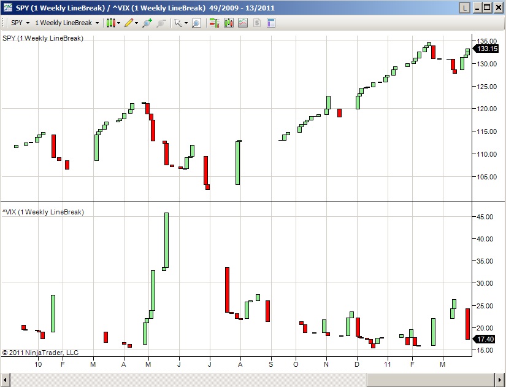Click the NinjaTrader window title bar icon
The image size is (506, 387).
(8, 8)
